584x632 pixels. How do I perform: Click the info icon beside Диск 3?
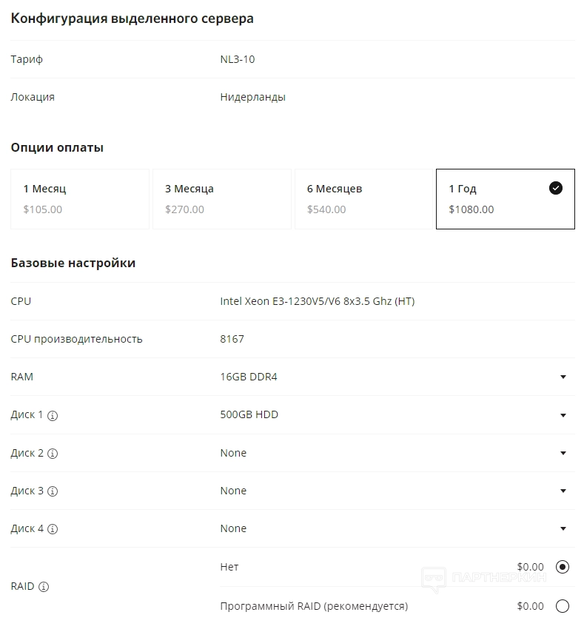point(53,491)
